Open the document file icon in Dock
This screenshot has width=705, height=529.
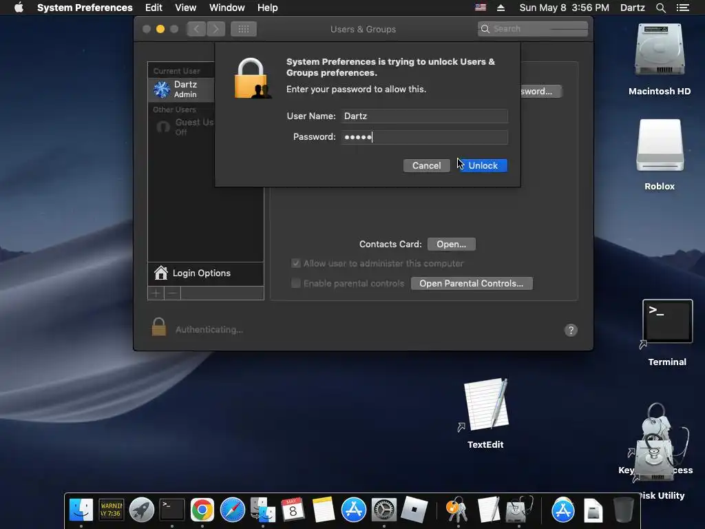(593, 510)
